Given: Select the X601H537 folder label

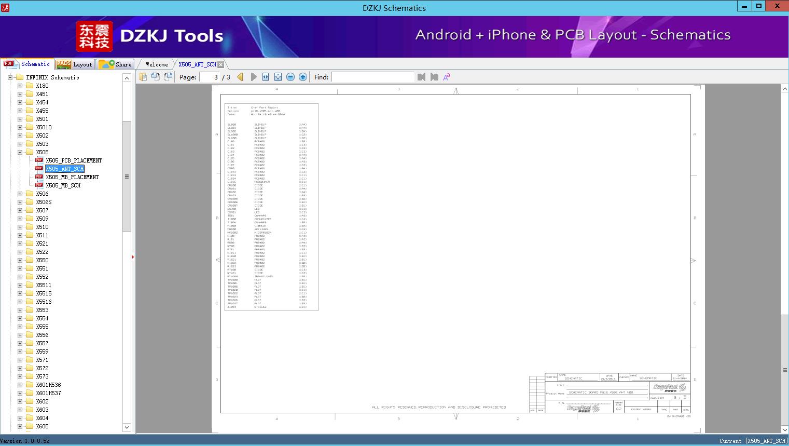Looking at the screenshot, I should pos(48,393).
